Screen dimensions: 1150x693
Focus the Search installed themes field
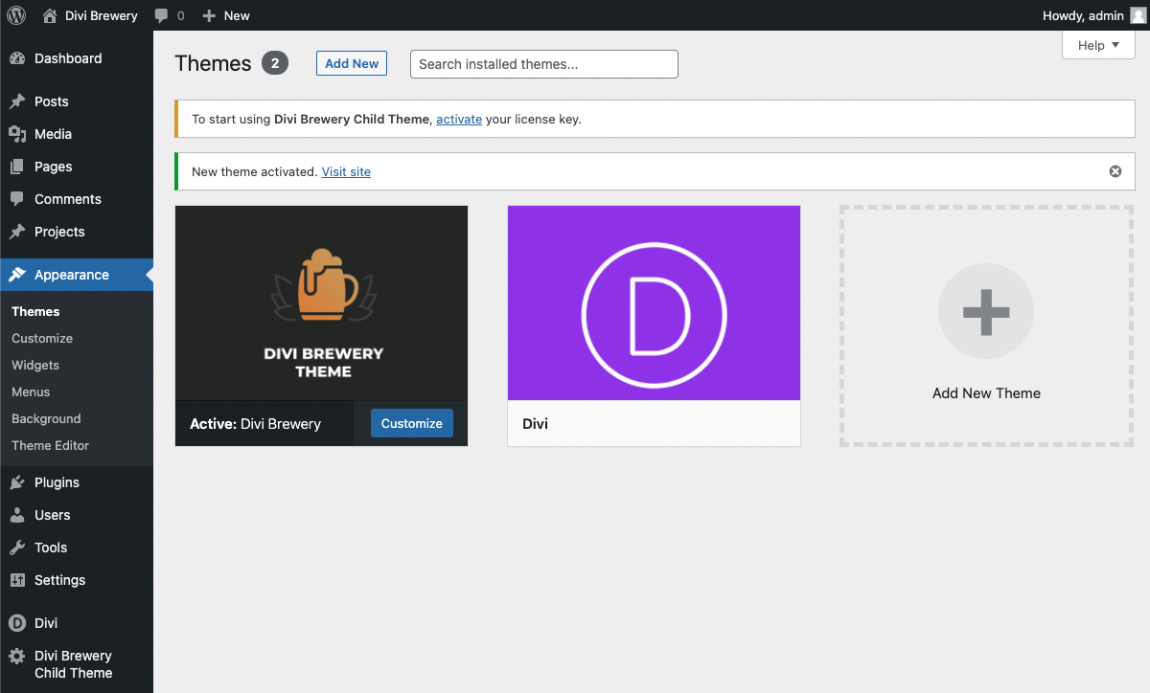coord(544,64)
